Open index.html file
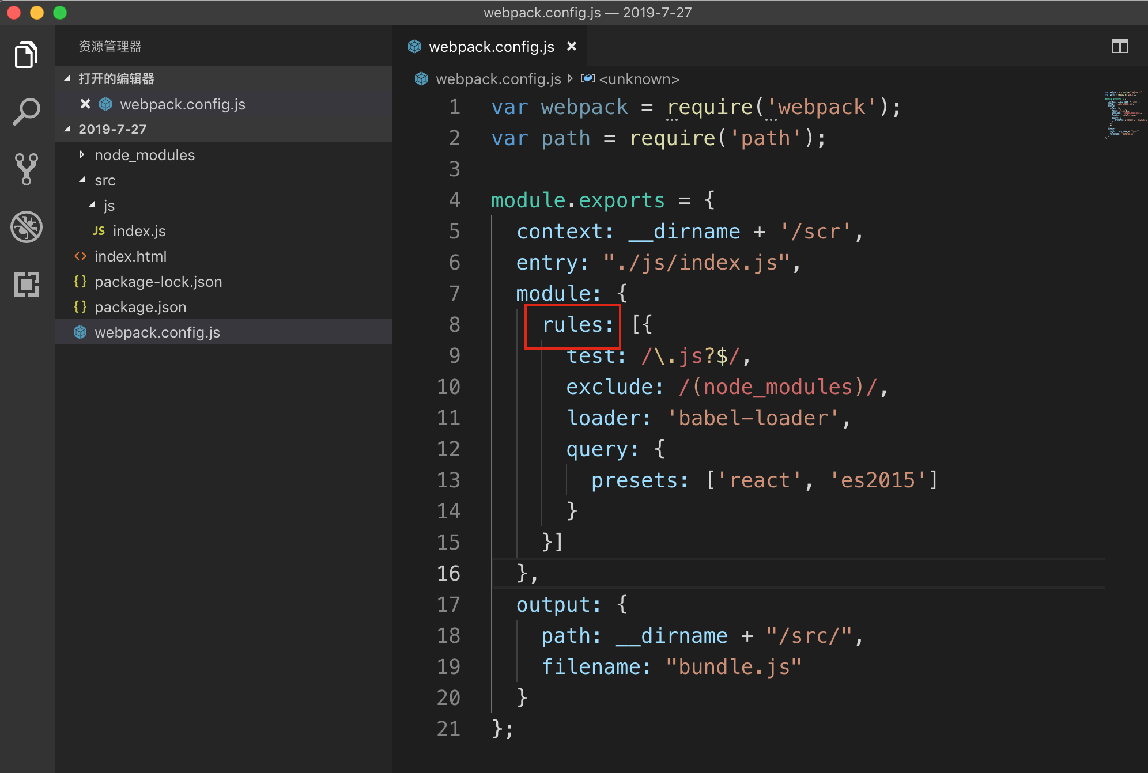This screenshot has width=1148, height=773. pyautogui.click(x=130, y=256)
